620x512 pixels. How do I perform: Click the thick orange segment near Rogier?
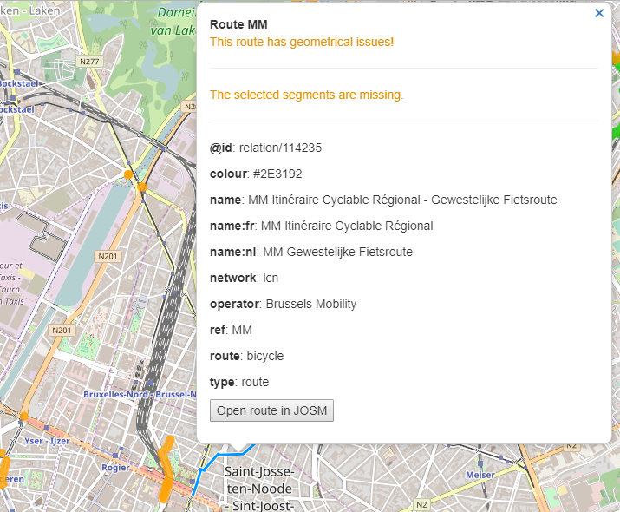coord(166,469)
